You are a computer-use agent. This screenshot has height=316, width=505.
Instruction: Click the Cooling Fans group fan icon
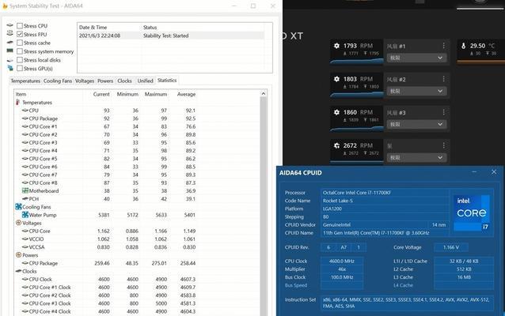(x=18, y=207)
